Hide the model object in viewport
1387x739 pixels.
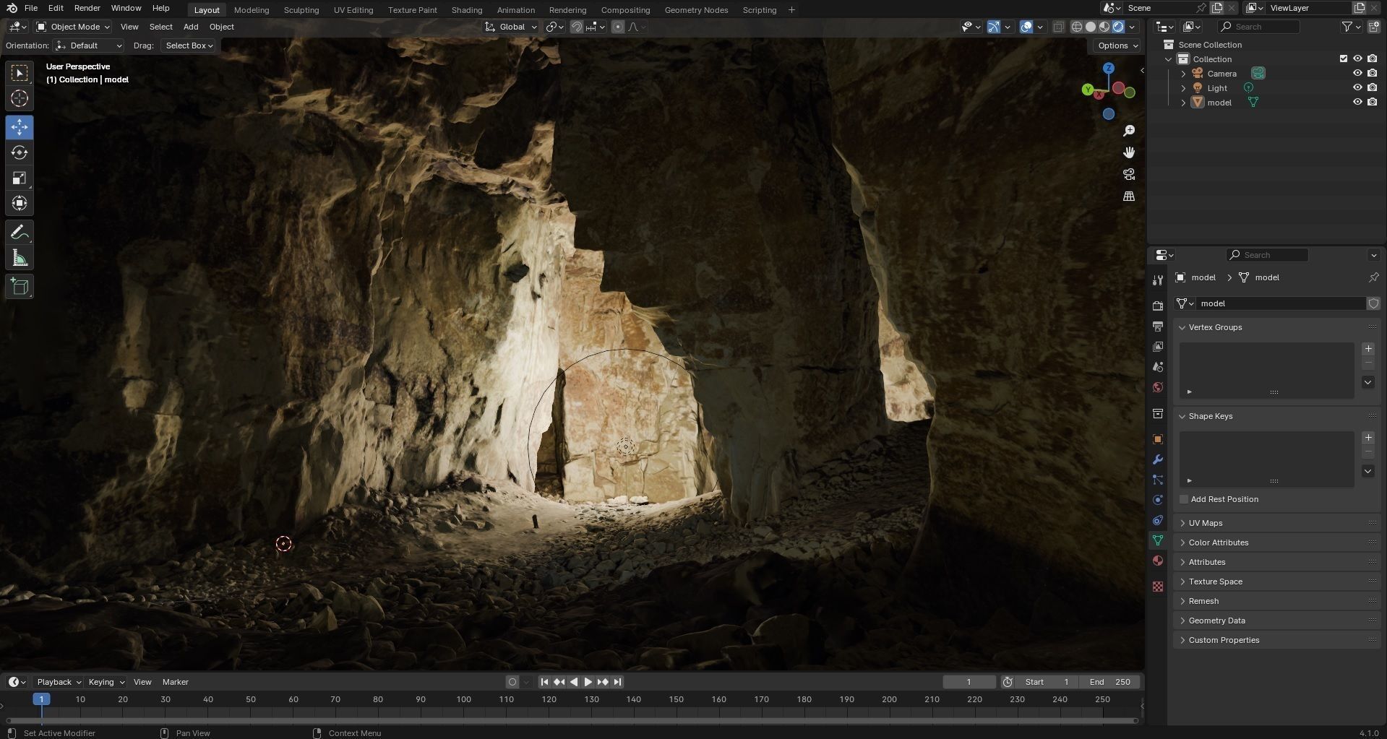[x=1357, y=103]
